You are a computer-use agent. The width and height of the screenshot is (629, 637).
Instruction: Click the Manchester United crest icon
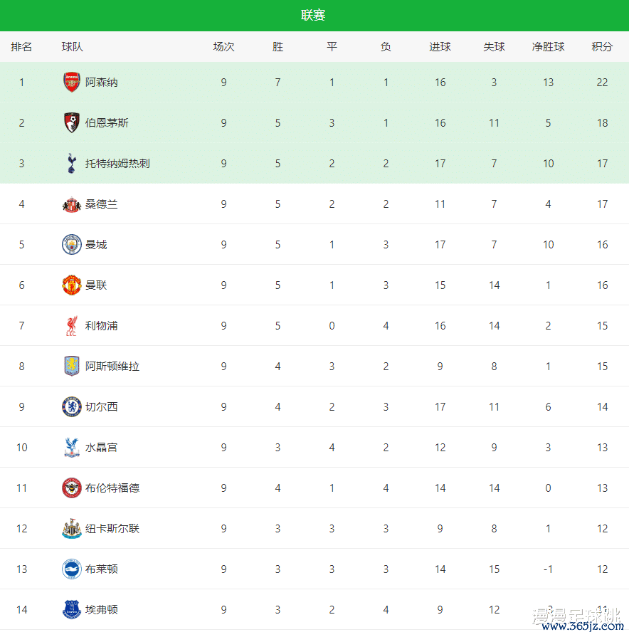pyautogui.click(x=72, y=285)
